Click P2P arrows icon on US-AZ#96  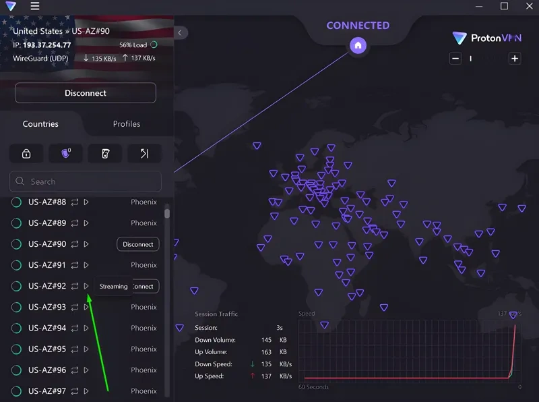click(75, 370)
